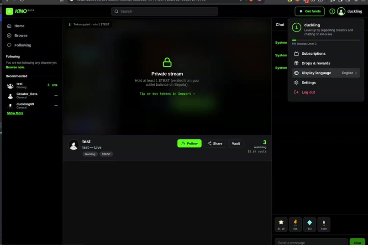
Task: Open Drops & rewards in user menu
Action: point(326,63)
